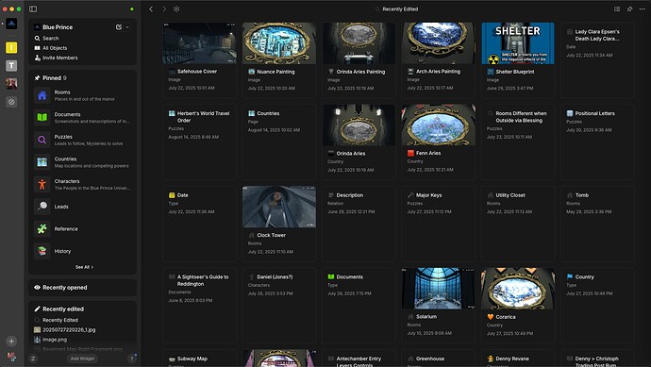Collapse the Recently edited widget
The height and width of the screenshot is (367, 651).
(58, 309)
